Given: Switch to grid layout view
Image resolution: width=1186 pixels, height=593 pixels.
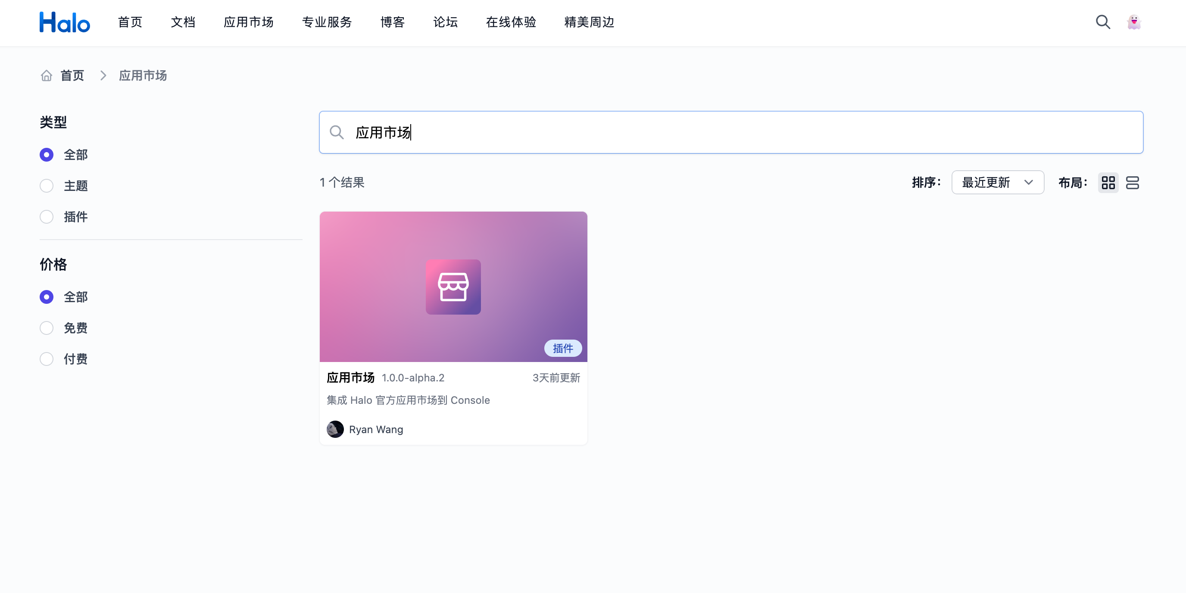Looking at the screenshot, I should pyautogui.click(x=1108, y=183).
